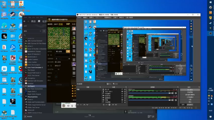Remove scene with minus icon
214x120 pixels.
point(81,105)
